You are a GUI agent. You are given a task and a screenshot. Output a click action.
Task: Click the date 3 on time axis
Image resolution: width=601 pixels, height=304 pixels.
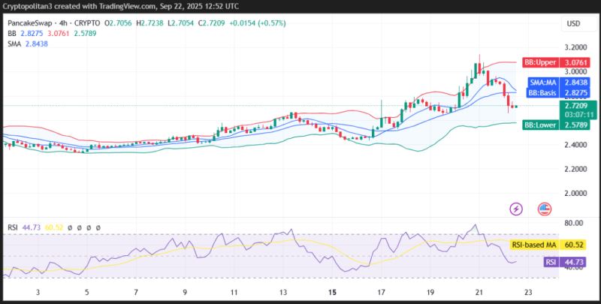click(x=38, y=293)
